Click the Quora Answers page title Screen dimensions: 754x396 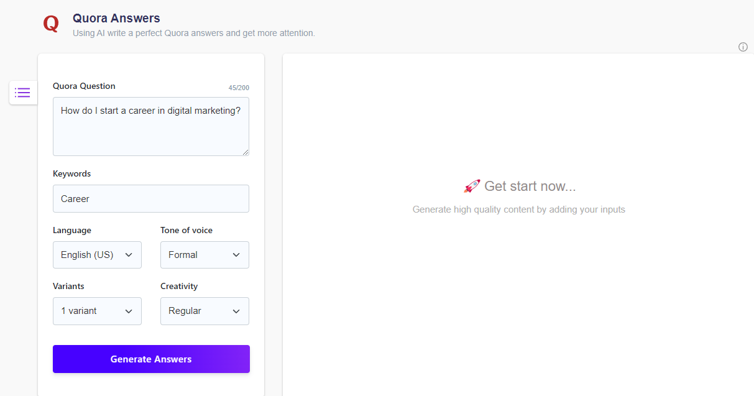point(116,18)
